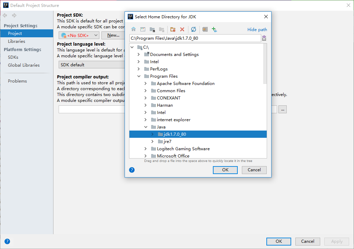Refresh the file tree with the refresh icon

click(x=194, y=29)
